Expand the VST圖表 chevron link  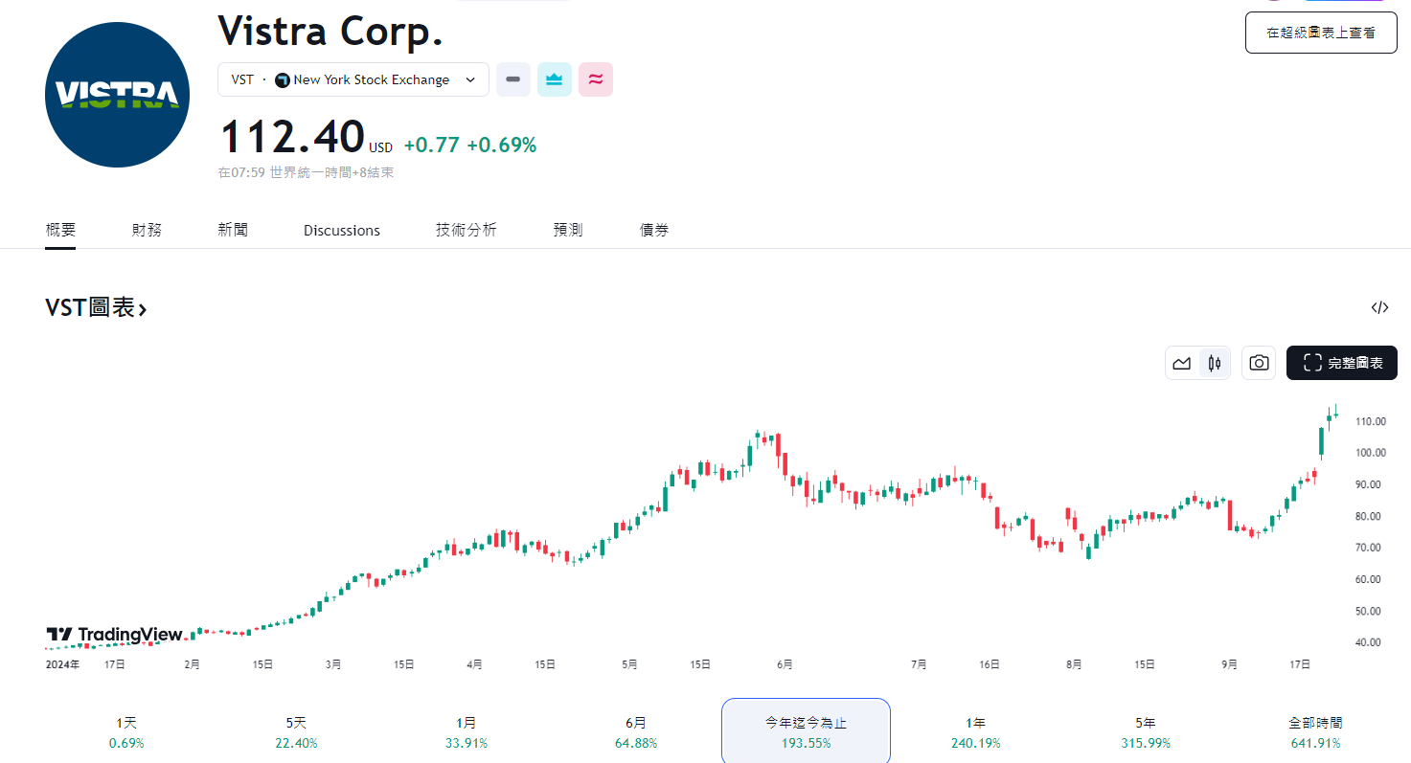(x=146, y=306)
